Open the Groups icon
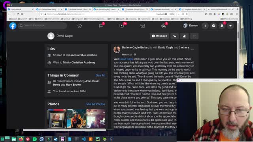253x142 pixels. (164, 26)
